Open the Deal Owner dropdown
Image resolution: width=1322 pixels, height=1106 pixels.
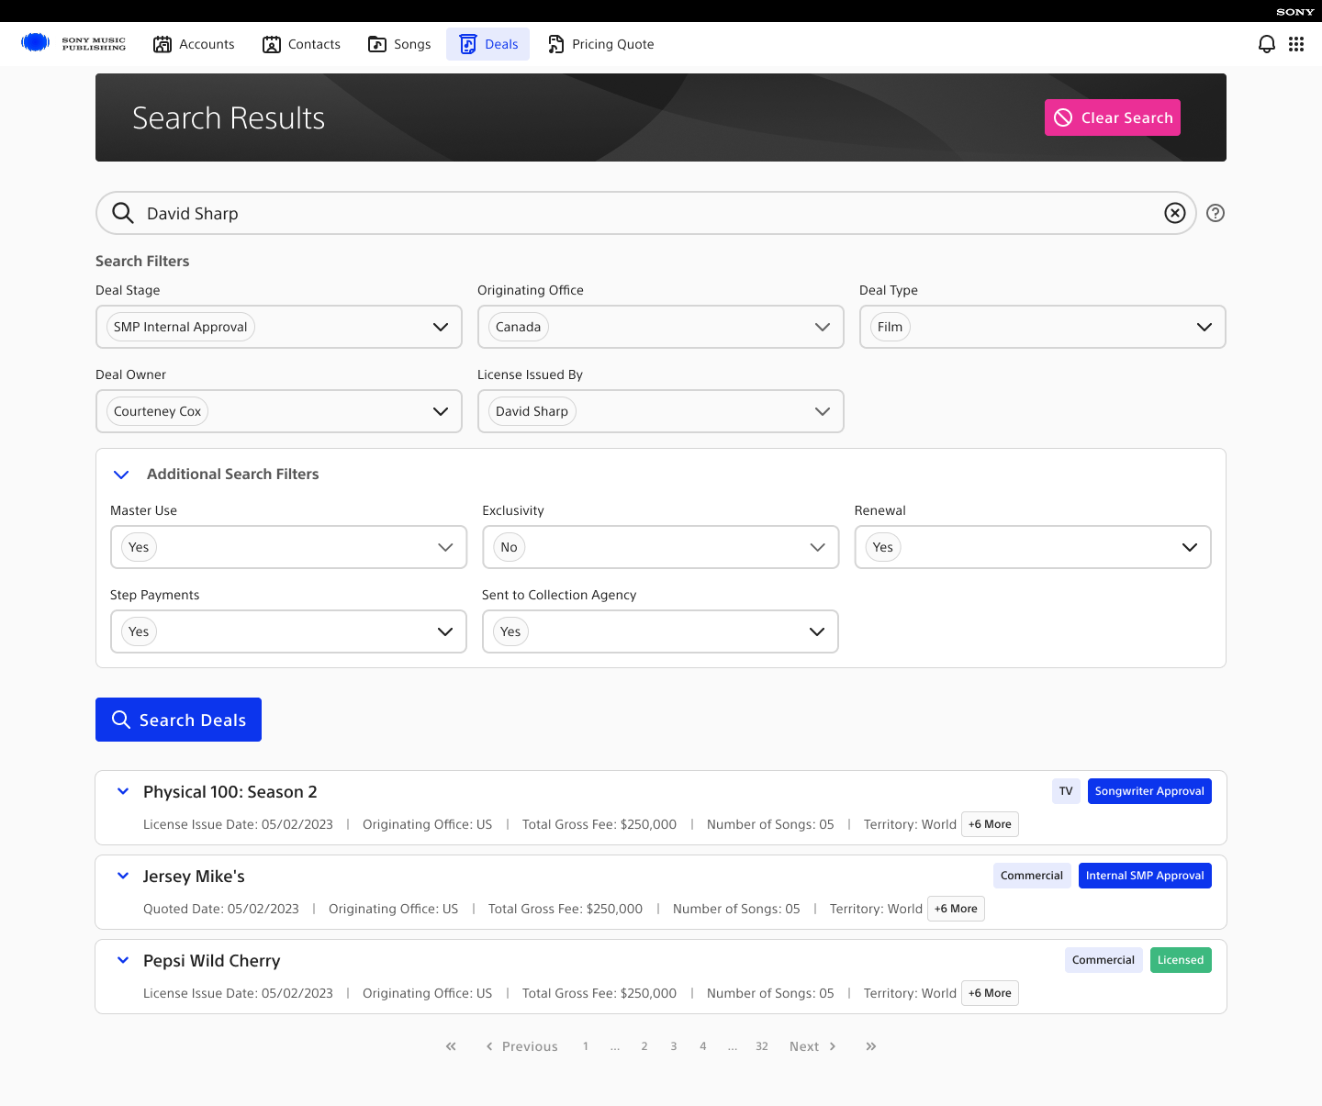[x=279, y=411]
